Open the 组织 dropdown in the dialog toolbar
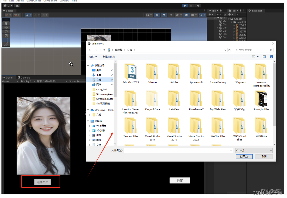 tap(93, 57)
